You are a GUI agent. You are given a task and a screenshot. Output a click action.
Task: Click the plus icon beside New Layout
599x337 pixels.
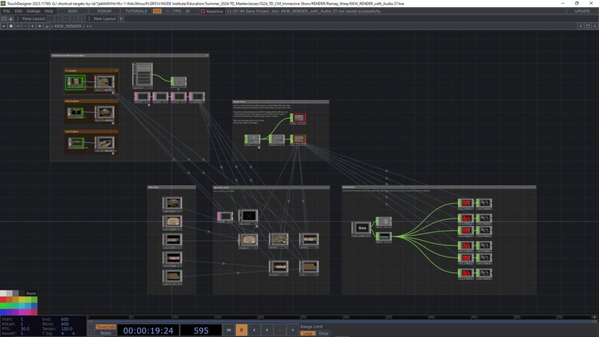pyautogui.click(x=121, y=19)
